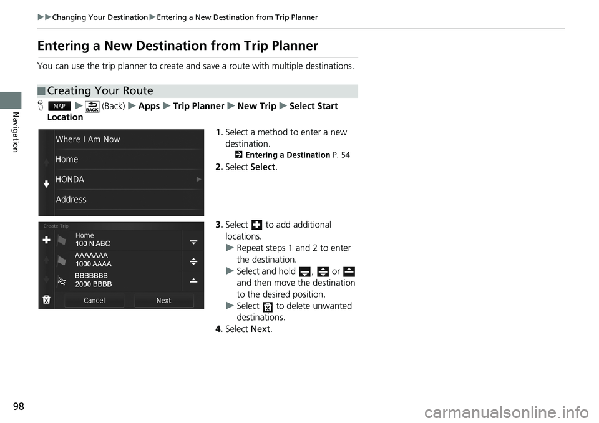Click the inline move-up icon in step 3

pyautogui.click(x=349, y=272)
